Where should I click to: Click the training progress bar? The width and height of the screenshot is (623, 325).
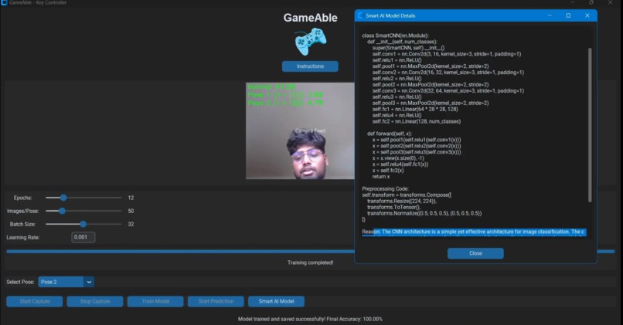310,251
